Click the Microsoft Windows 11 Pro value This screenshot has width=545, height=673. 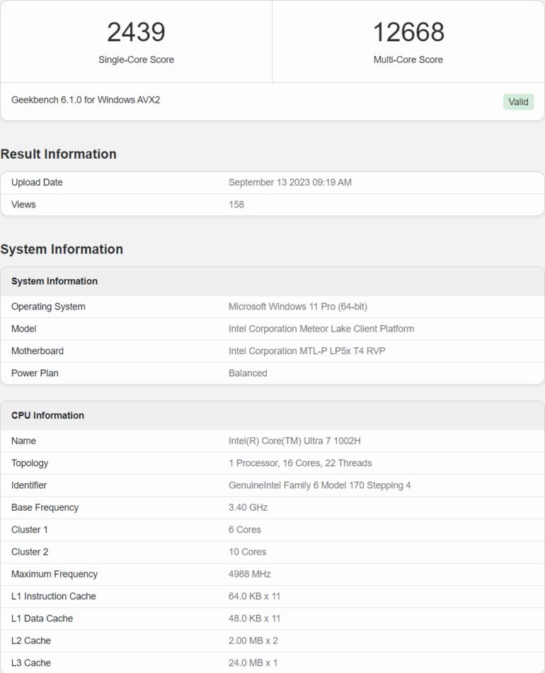[x=297, y=307]
